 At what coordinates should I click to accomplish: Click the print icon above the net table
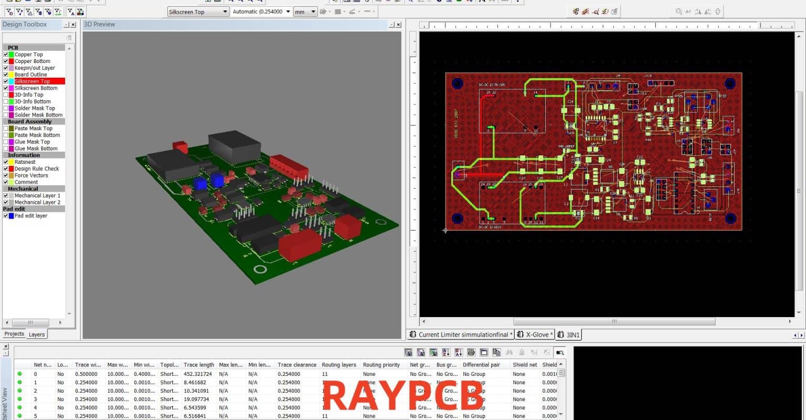(471, 353)
